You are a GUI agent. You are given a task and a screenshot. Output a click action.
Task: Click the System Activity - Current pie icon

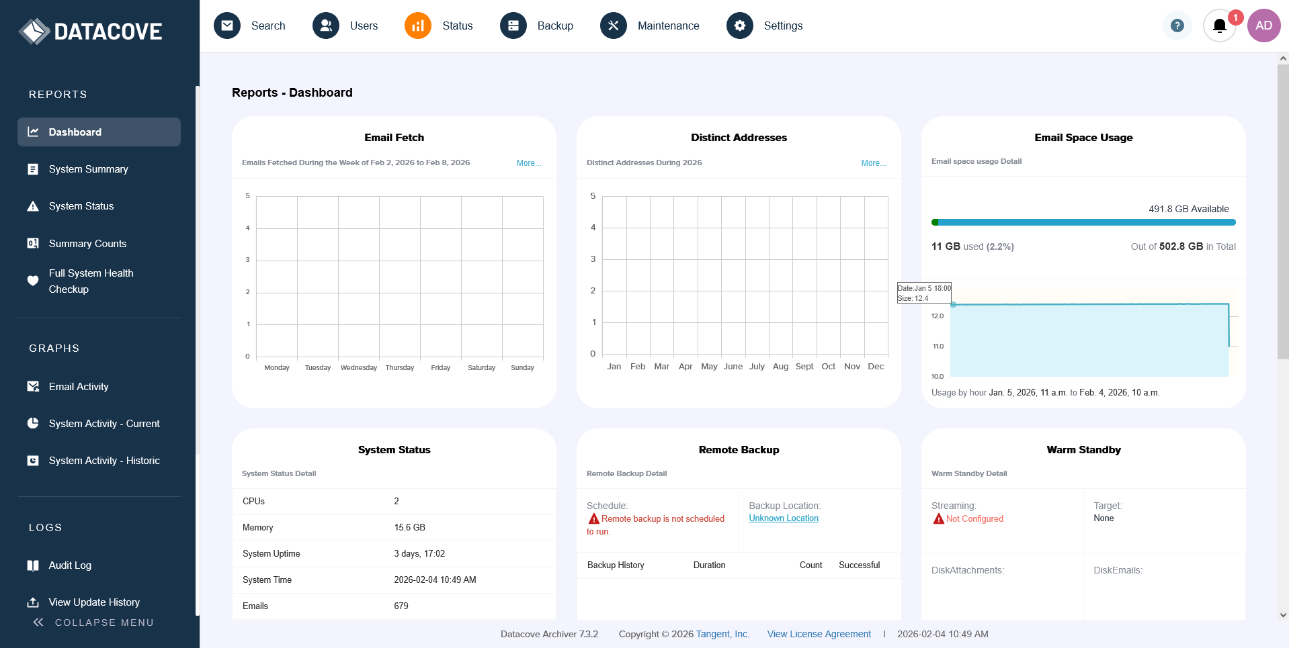point(33,423)
